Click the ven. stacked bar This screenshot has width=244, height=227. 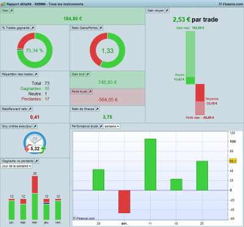point(58,209)
